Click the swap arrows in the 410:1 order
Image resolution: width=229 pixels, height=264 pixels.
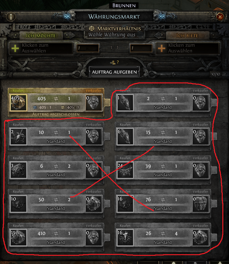[x=56, y=233]
